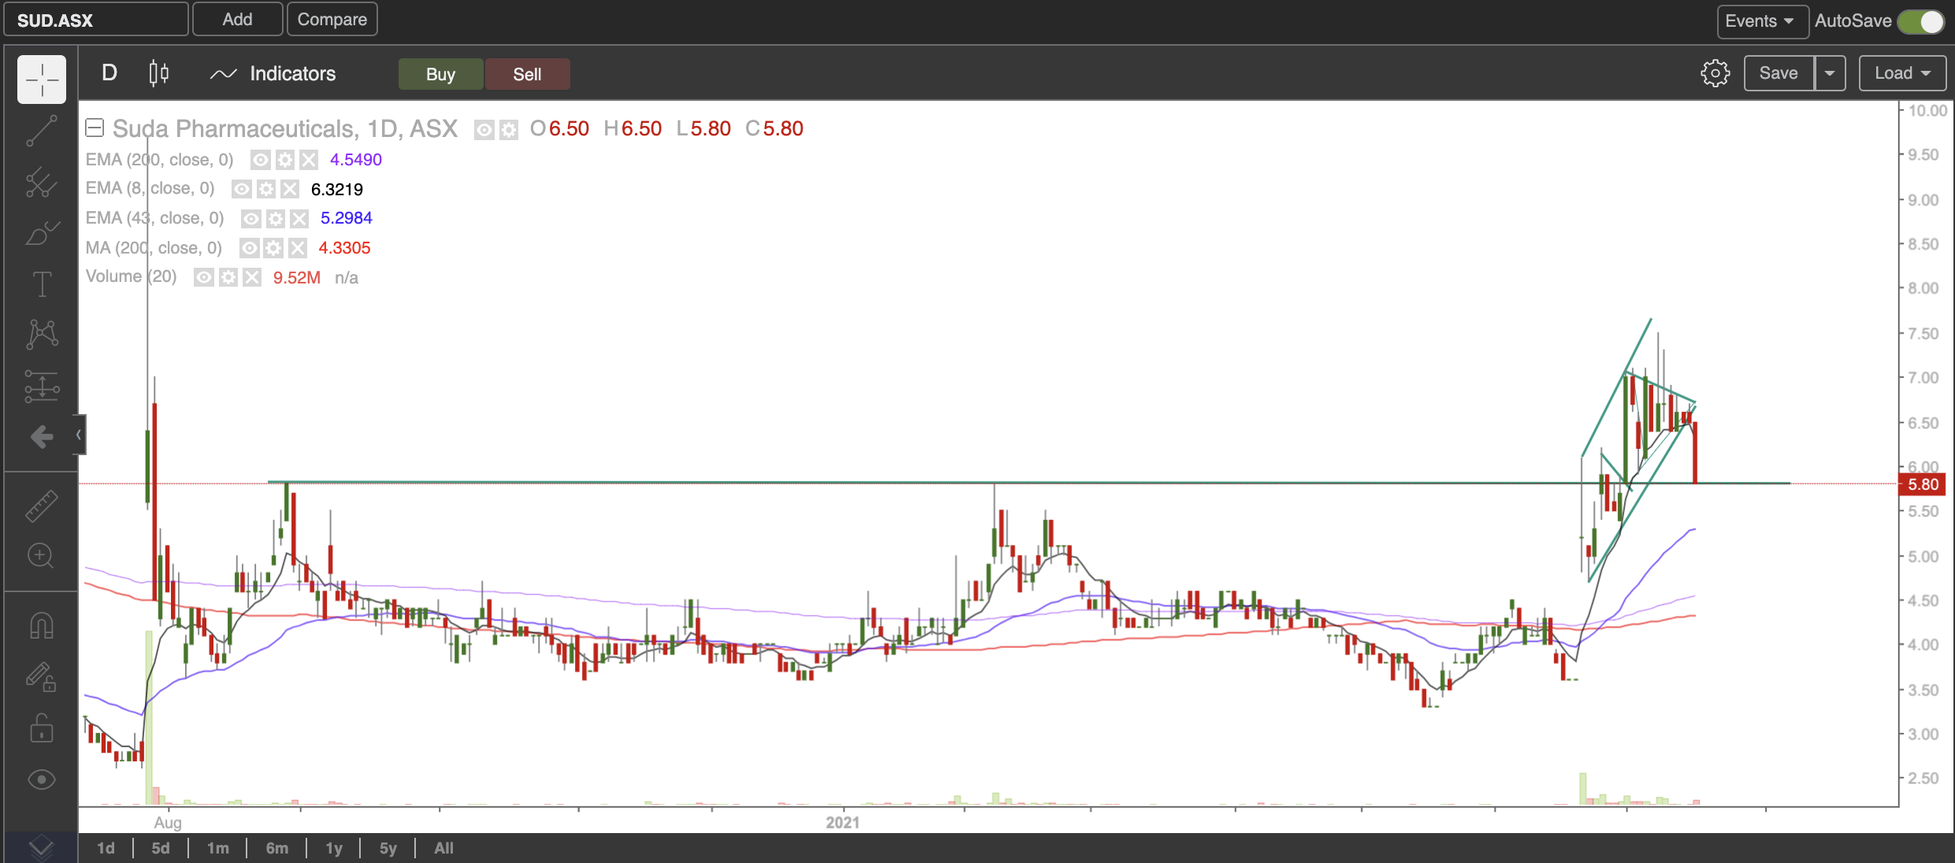This screenshot has height=863, width=1955.
Task: Remove the EMA 200 indicator
Action: [x=309, y=160]
